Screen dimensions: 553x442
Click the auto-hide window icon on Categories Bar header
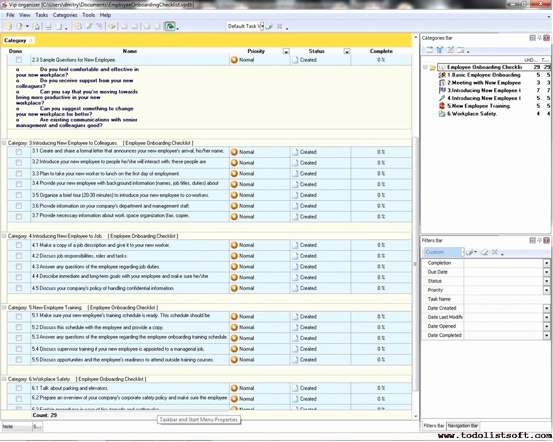pos(532,38)
